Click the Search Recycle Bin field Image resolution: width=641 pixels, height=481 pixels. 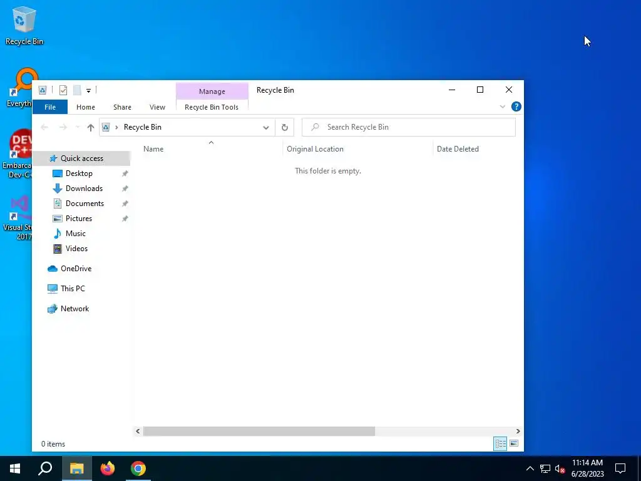point(408,127)
